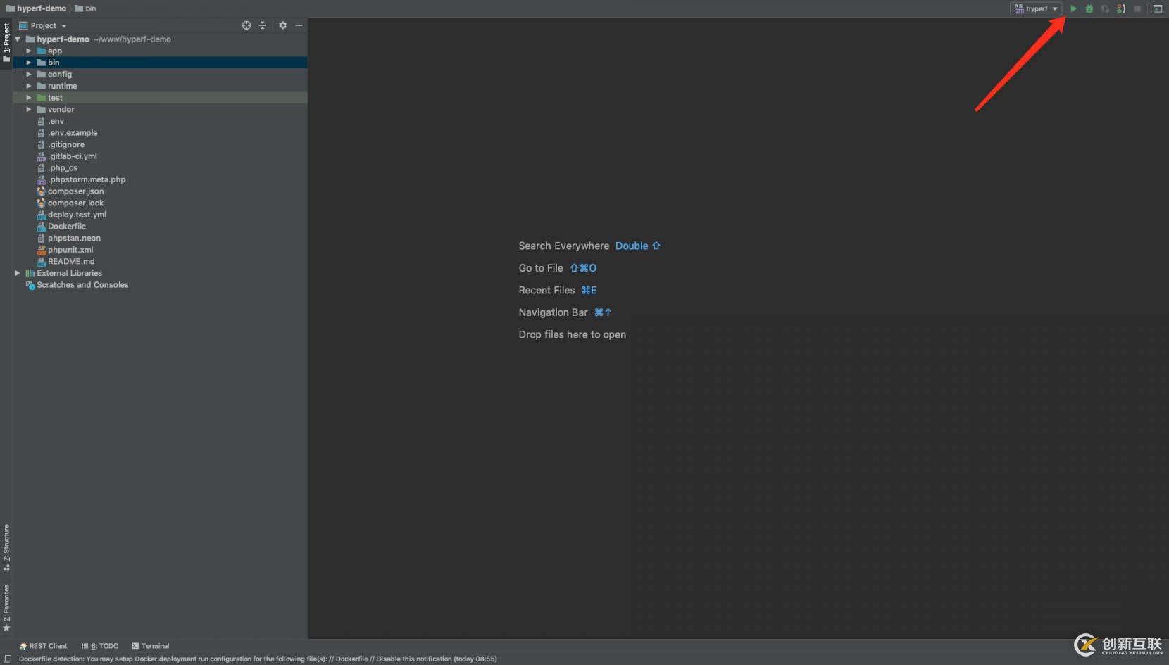Select the .phpstorm.meta.php file

point(87,179)
